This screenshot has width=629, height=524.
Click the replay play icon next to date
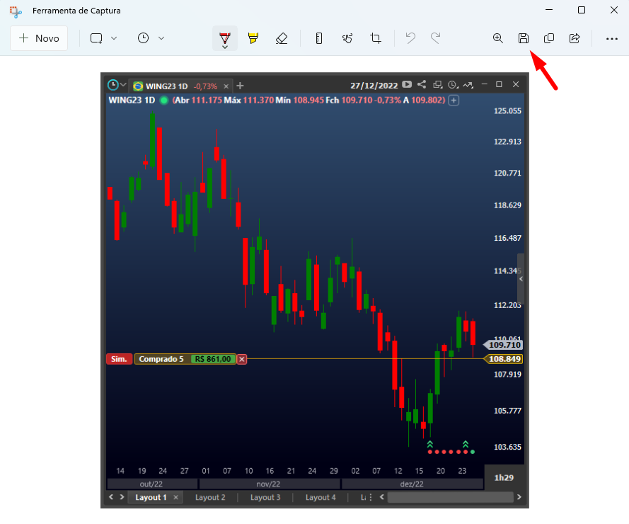click(407, 84)
